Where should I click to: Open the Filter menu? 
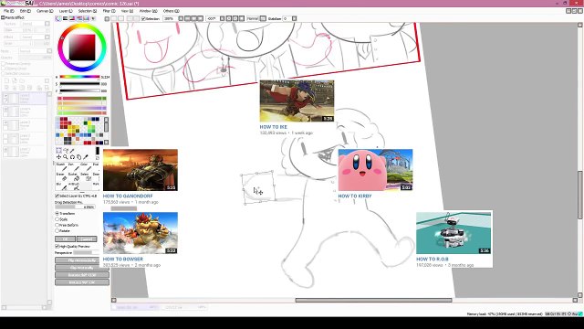(x=109, y=11)
